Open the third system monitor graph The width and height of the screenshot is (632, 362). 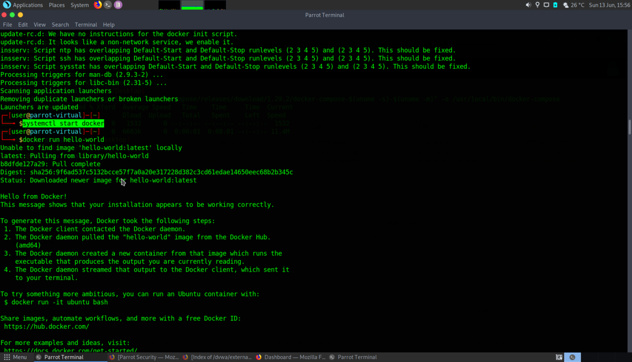(x=215, y=5)
